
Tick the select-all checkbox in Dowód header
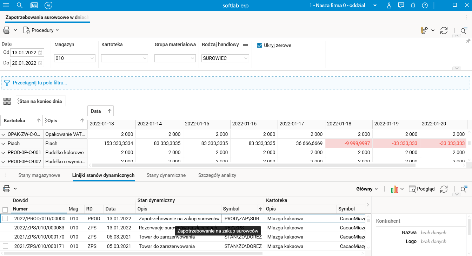click(5, 210)
